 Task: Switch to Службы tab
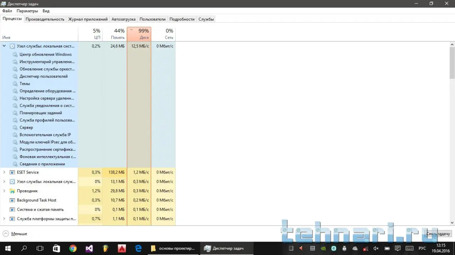pyautogui.click(x=206, y=19)
